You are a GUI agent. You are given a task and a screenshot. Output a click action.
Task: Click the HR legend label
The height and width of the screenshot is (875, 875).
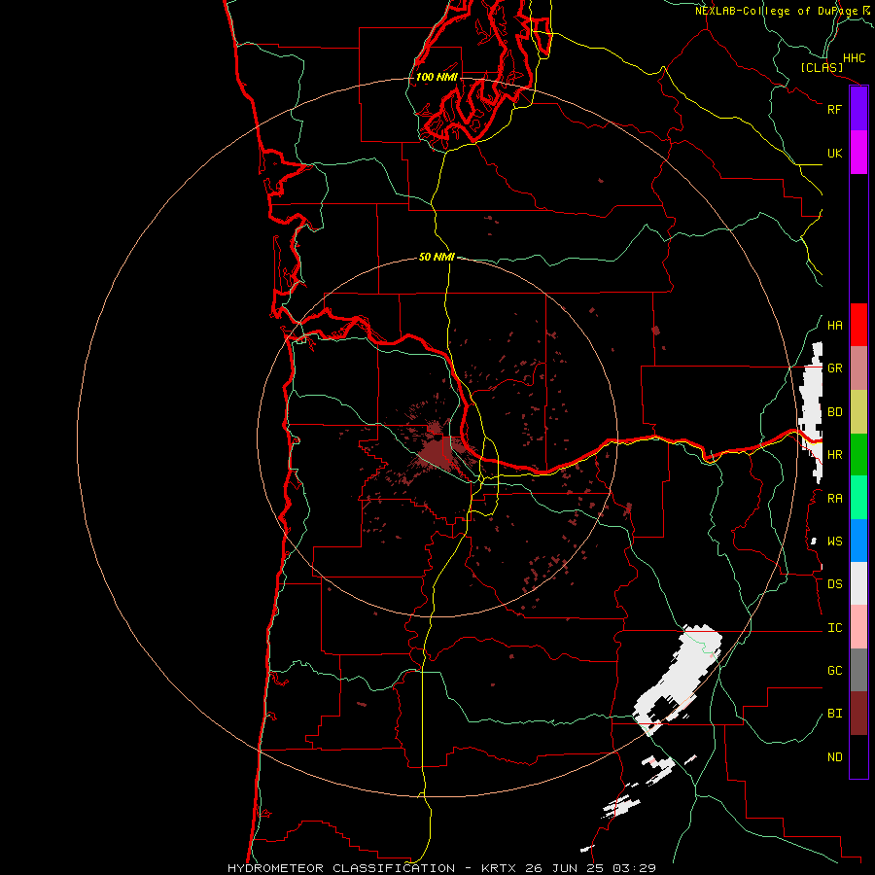pyautogui.click(x=834, y=455)
